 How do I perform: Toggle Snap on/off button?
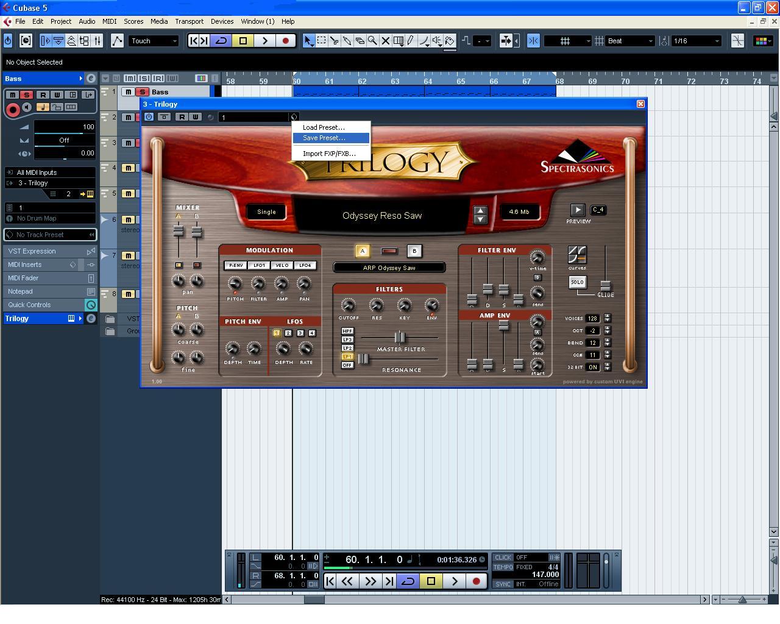coord(533,41)
